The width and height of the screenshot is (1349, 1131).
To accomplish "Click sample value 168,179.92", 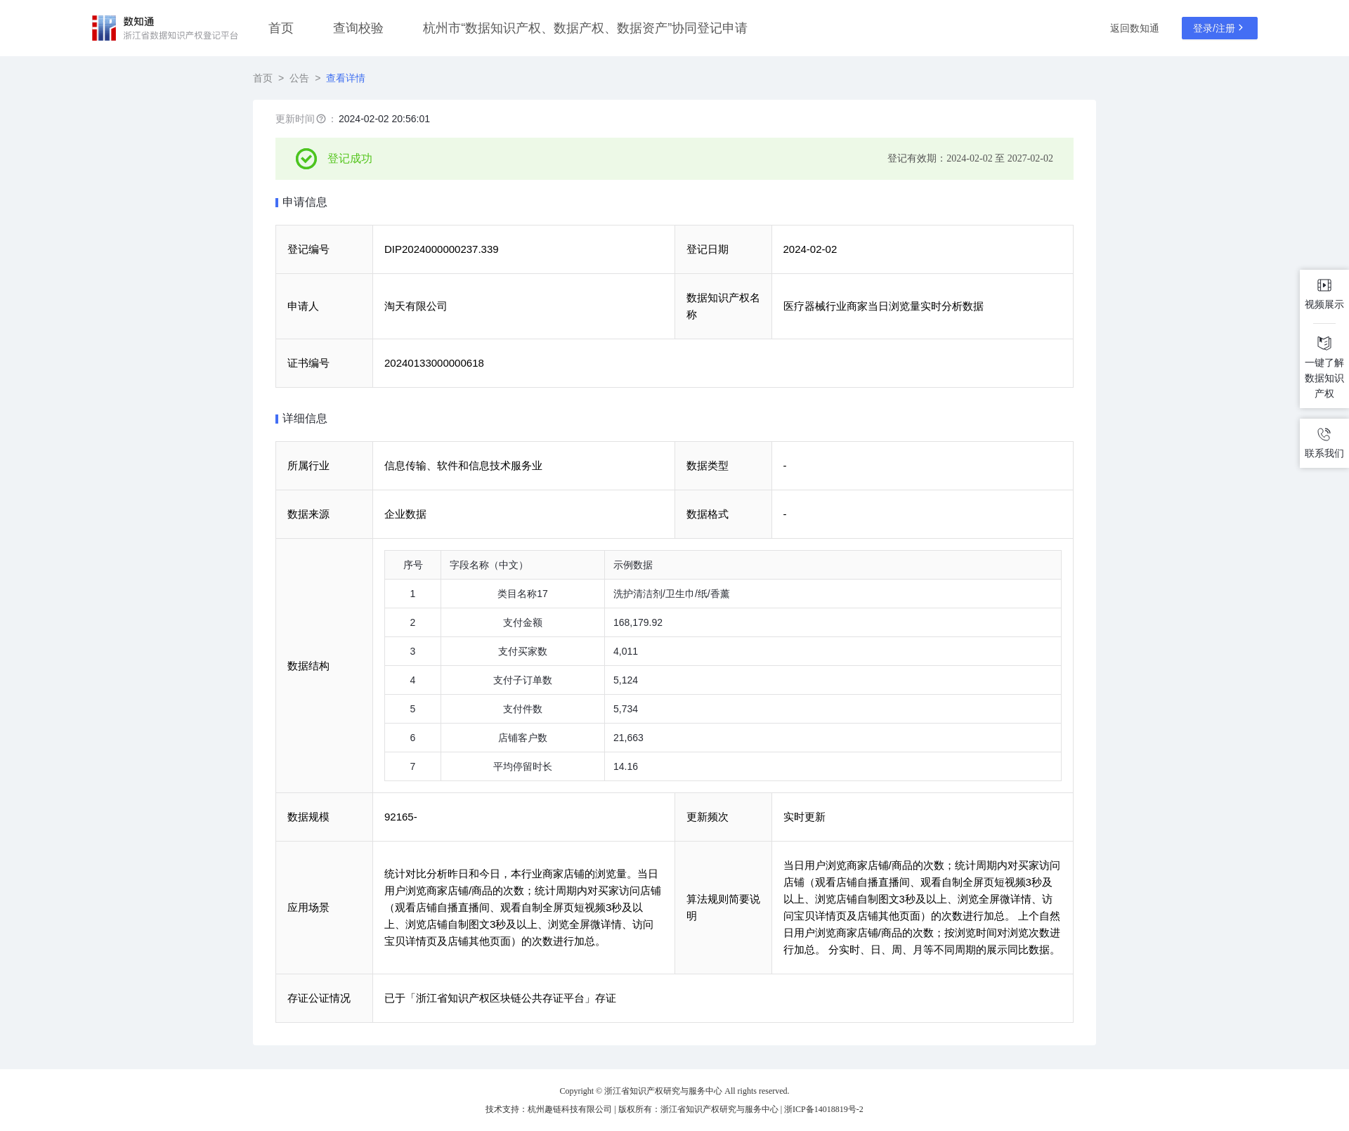I will point(638,623).
